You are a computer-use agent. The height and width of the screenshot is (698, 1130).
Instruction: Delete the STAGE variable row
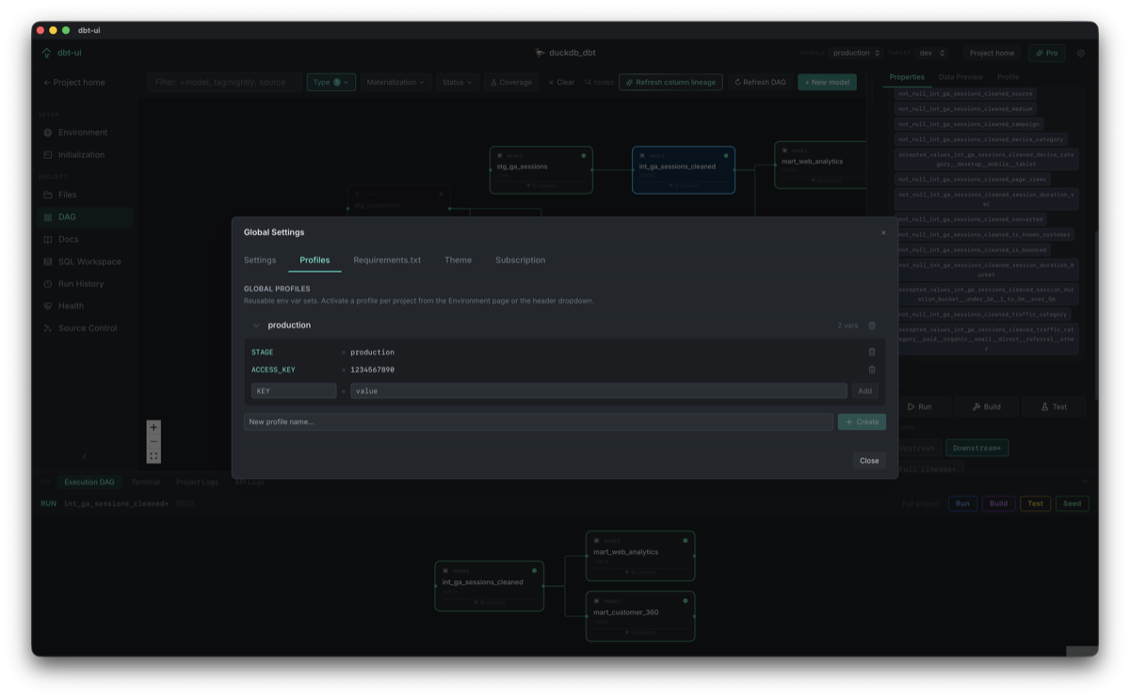pos(872,352)
